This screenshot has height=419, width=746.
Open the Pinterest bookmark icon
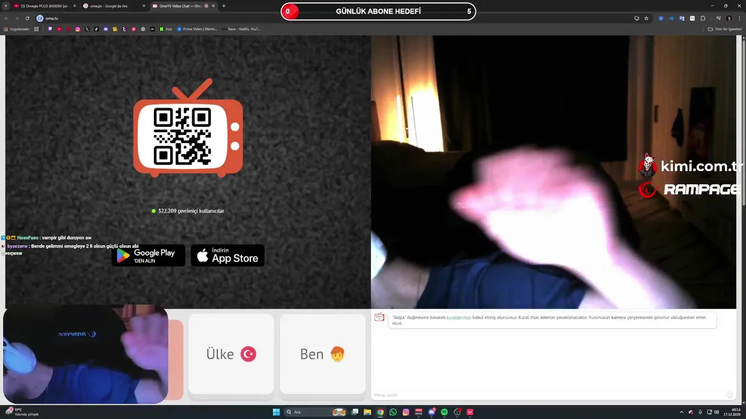click(x=133, y=29)
